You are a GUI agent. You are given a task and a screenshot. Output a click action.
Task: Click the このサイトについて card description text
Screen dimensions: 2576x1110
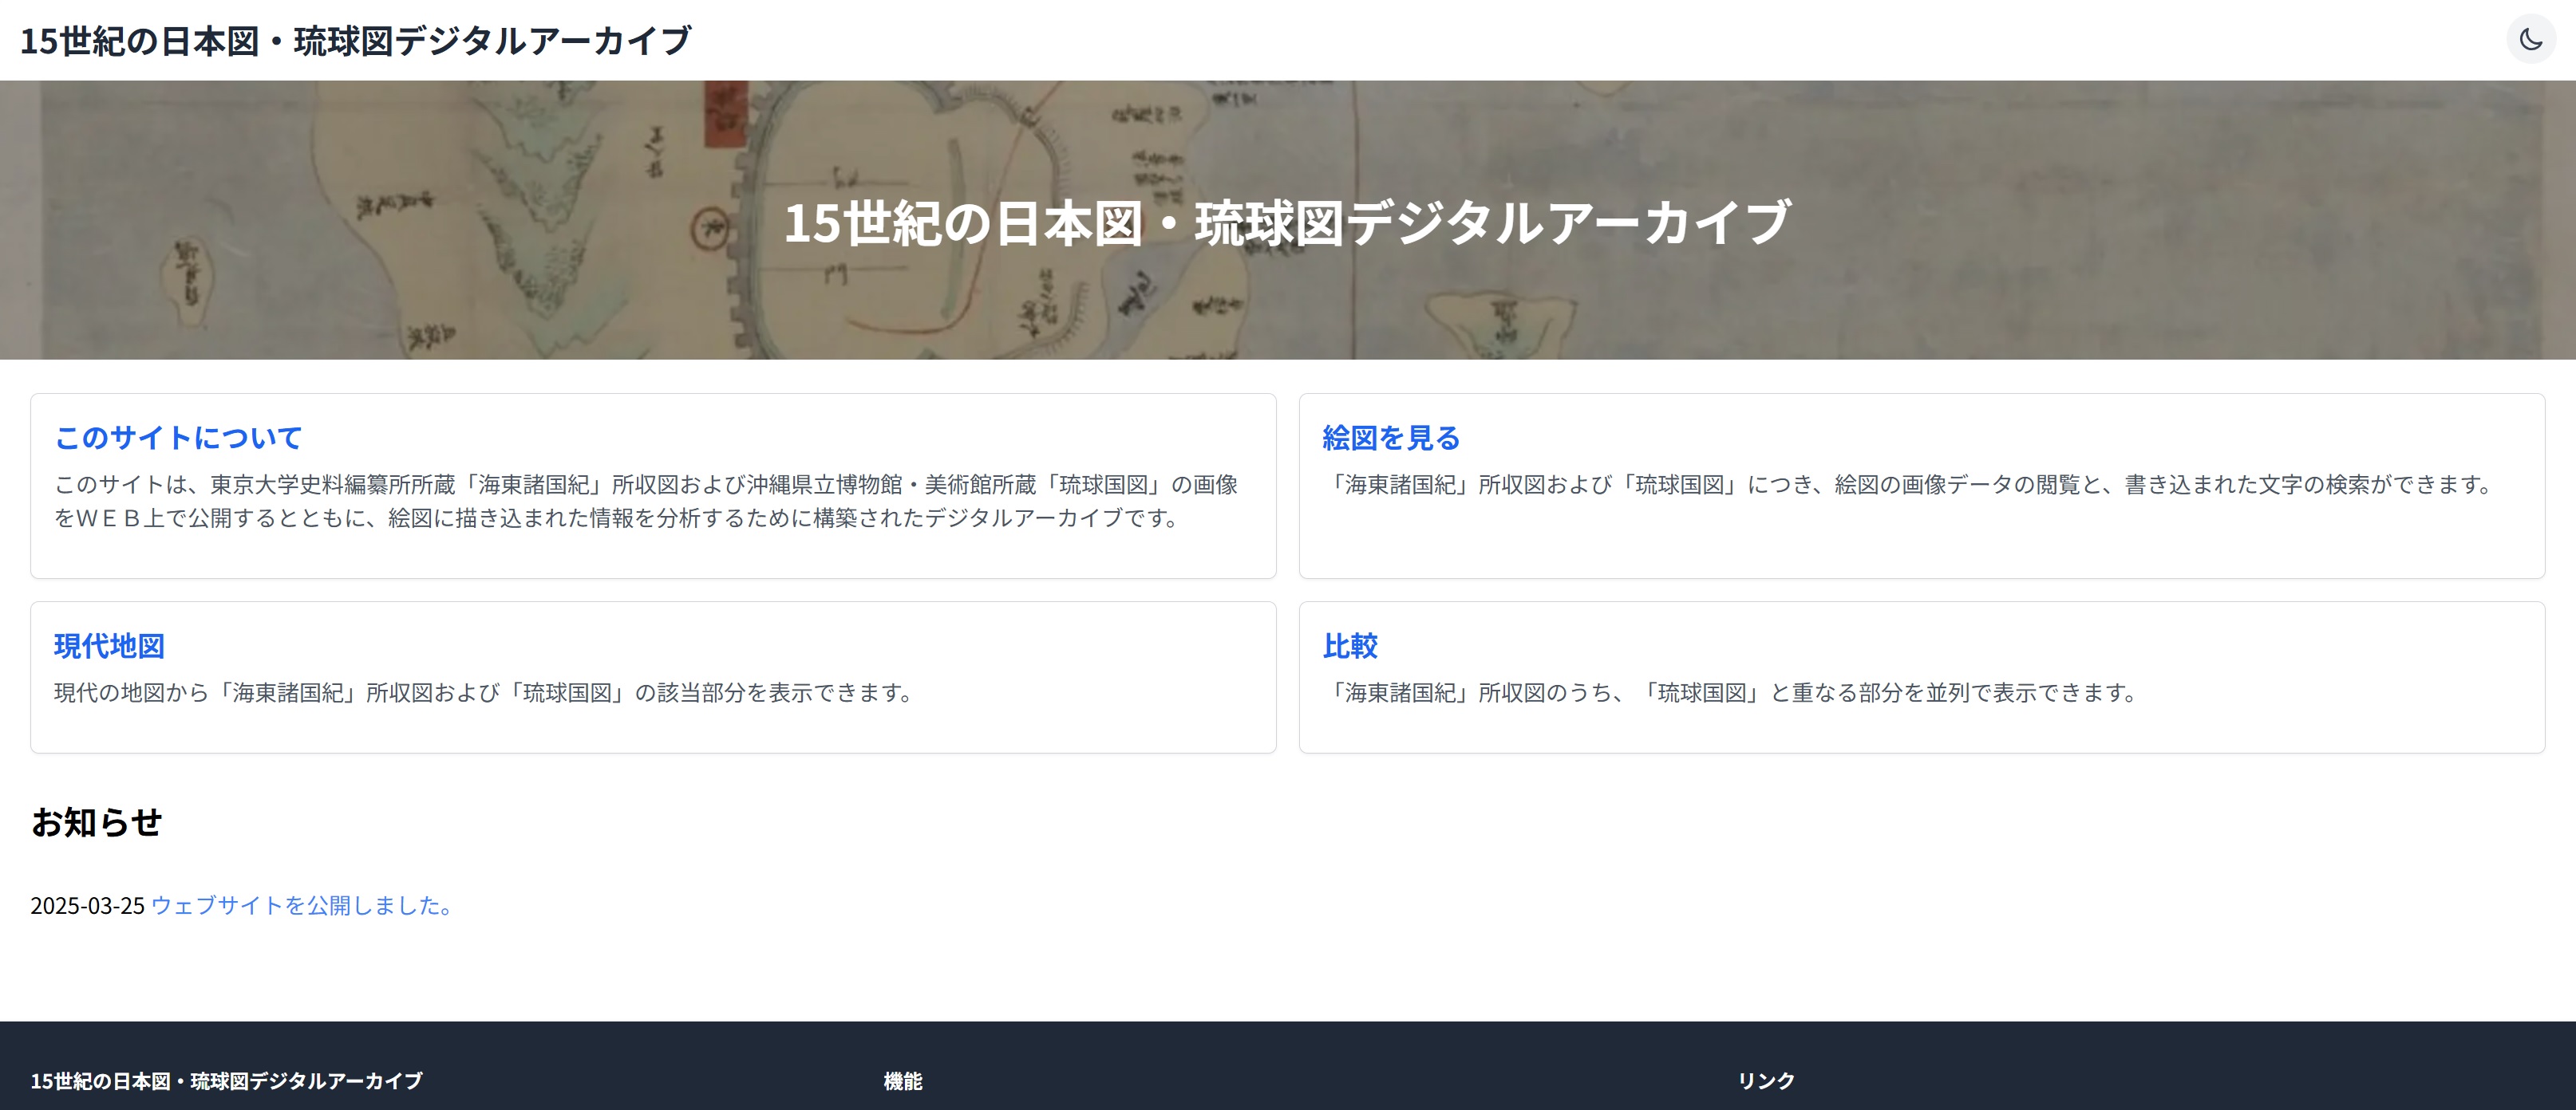[646, 502]
